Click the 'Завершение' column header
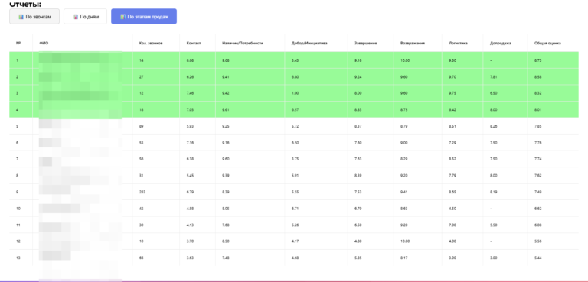The width and height of the screenshot is (588, 282). 366,44
